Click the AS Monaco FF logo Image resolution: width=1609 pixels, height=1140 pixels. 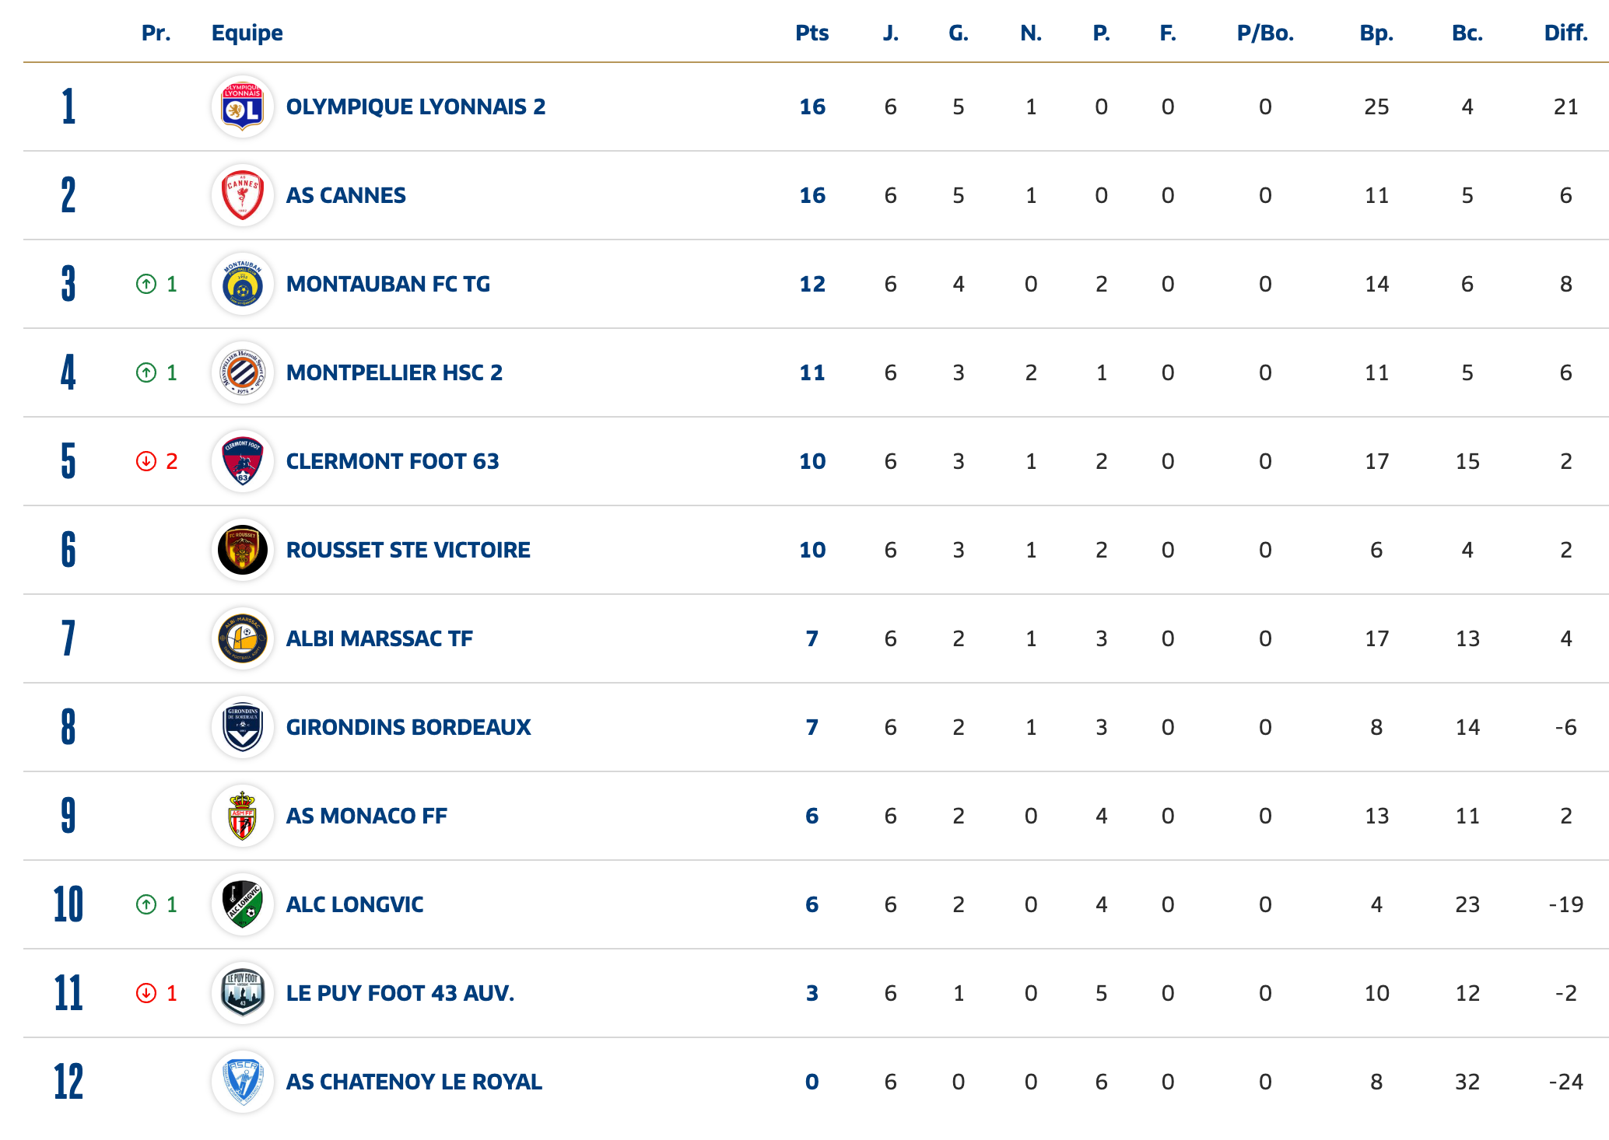click(x=243, y=817)
